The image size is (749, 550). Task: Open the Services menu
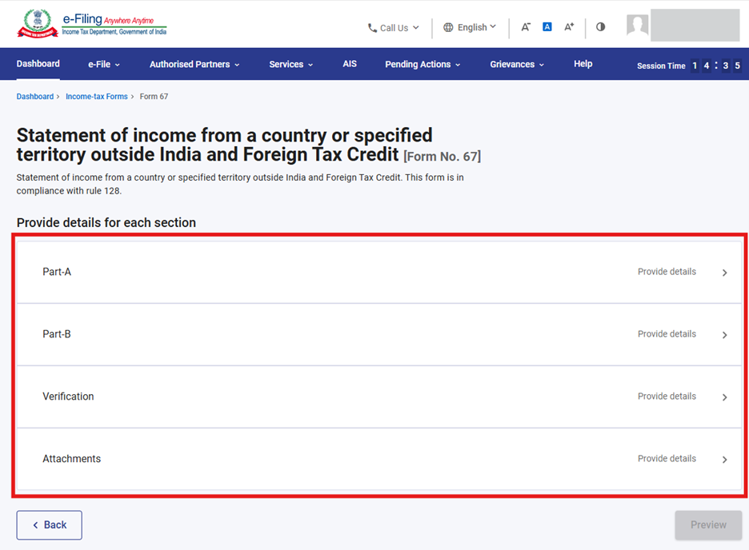(290, 64)
